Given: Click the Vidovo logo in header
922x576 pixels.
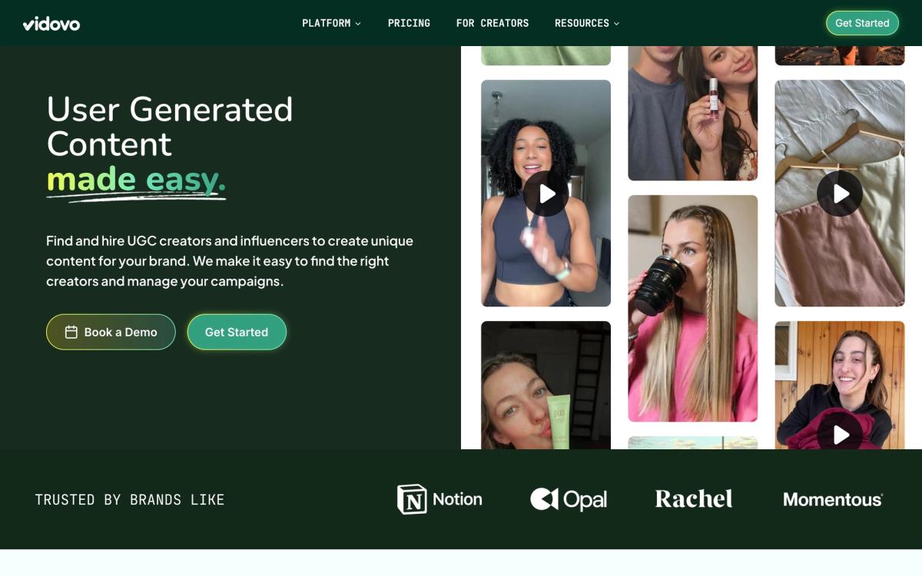Looking at the screenshot, I should pyautogui.click(x=51, y=24).
